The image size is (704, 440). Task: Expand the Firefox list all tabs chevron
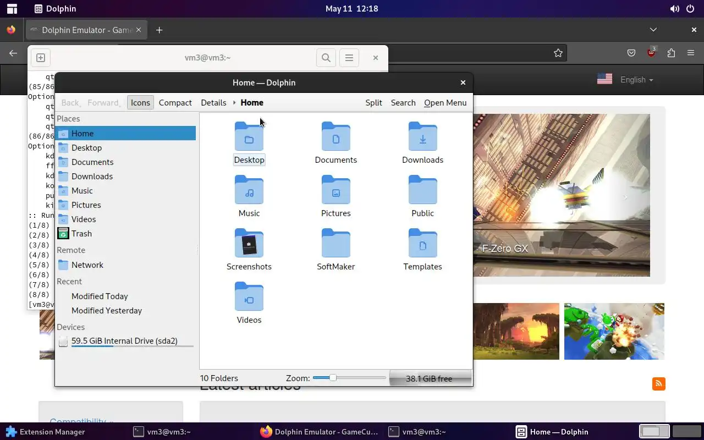(x=653, y=30)
